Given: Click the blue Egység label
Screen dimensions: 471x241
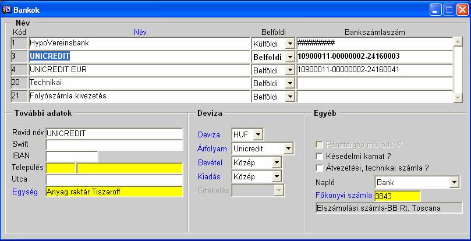Looking at the screenshot, I should click(x=25, y=192).
